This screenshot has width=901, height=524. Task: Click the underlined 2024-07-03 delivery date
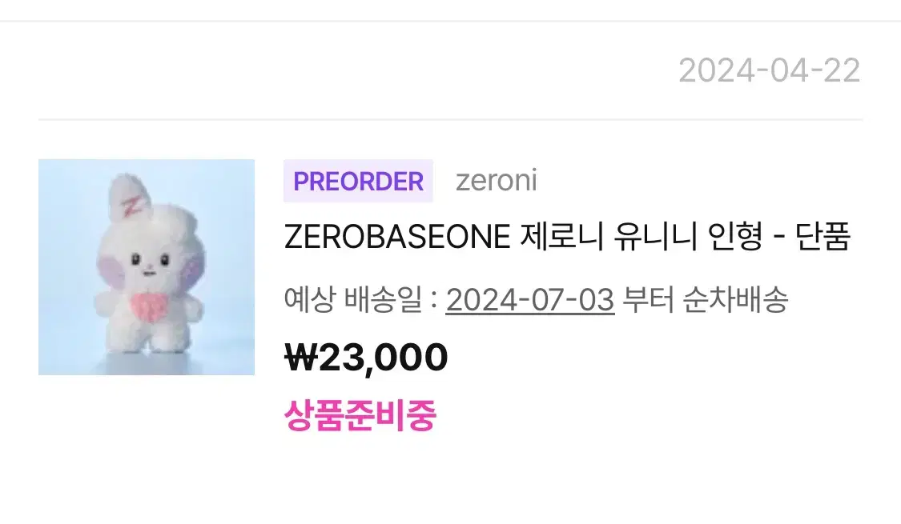[530, 299]
